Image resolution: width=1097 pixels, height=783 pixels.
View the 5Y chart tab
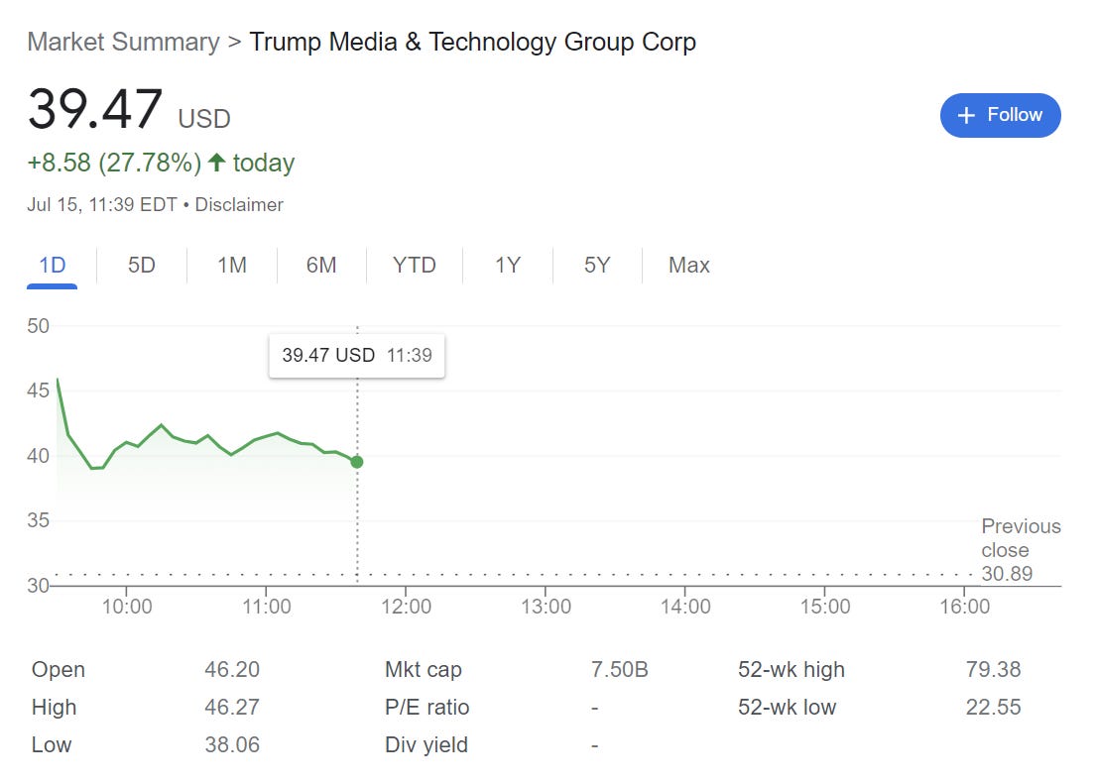(597, 266)
